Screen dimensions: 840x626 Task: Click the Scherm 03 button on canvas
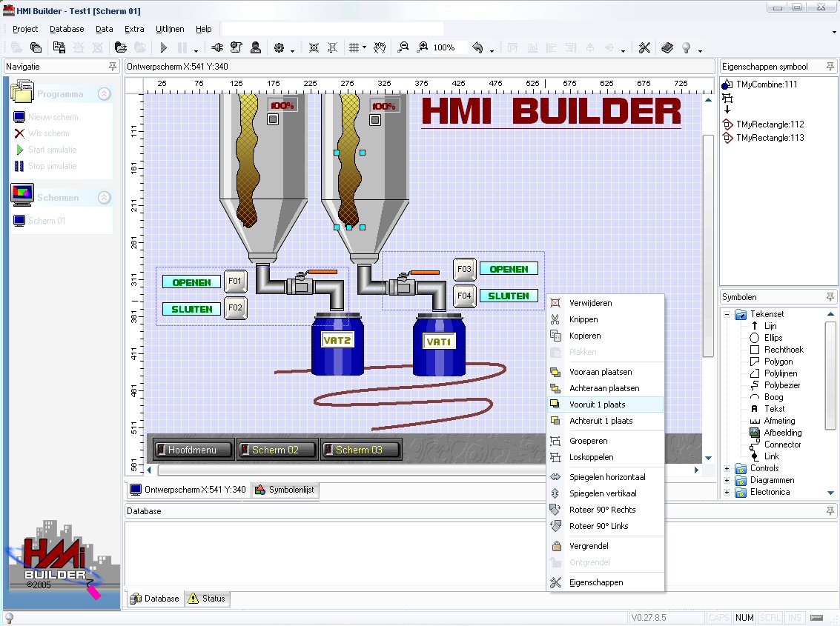360,450
